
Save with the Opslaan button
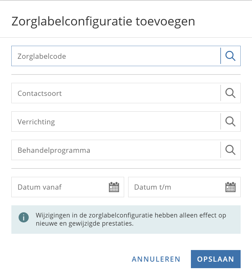(x=215, y=259)
